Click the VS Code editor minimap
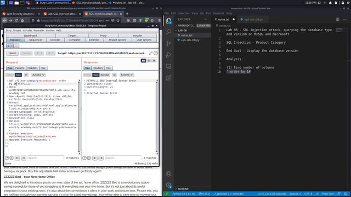 [x=341, y=30]
